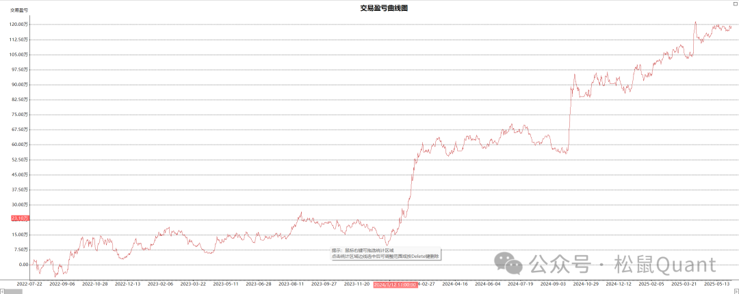This screenshot has width=739, height=294.
Task: Click the horizontal scrollbar track below the dates
Action: (369, 291)
